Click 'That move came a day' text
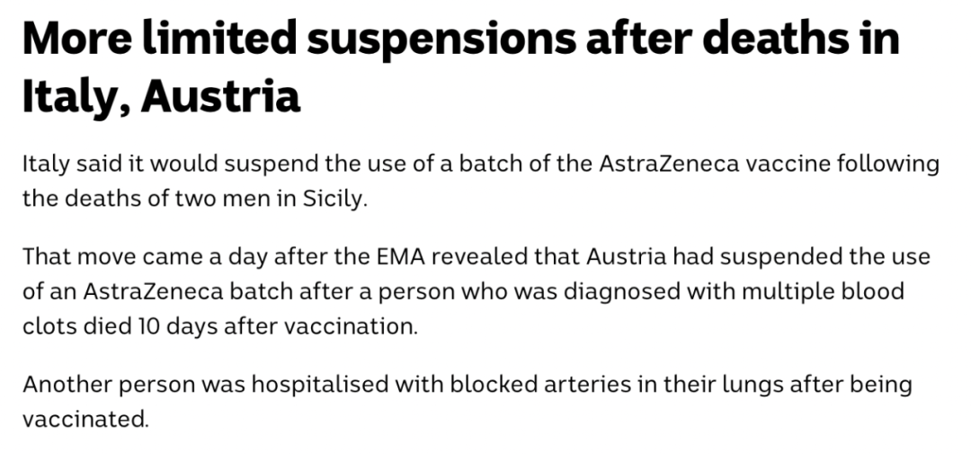Image resolution: width=971 pixels, height=454 pixels. coord(145,256)
